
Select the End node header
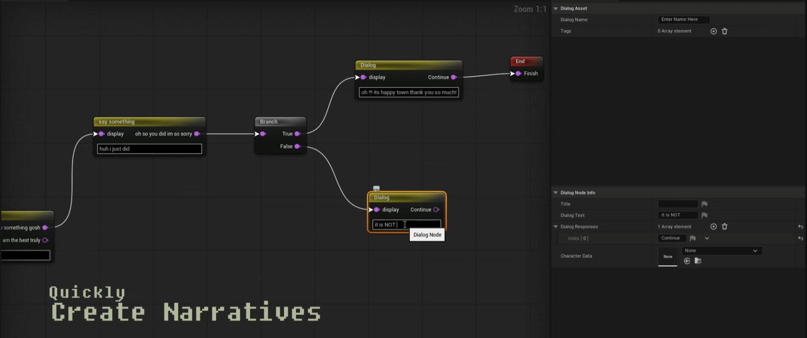tap(526, 61)
